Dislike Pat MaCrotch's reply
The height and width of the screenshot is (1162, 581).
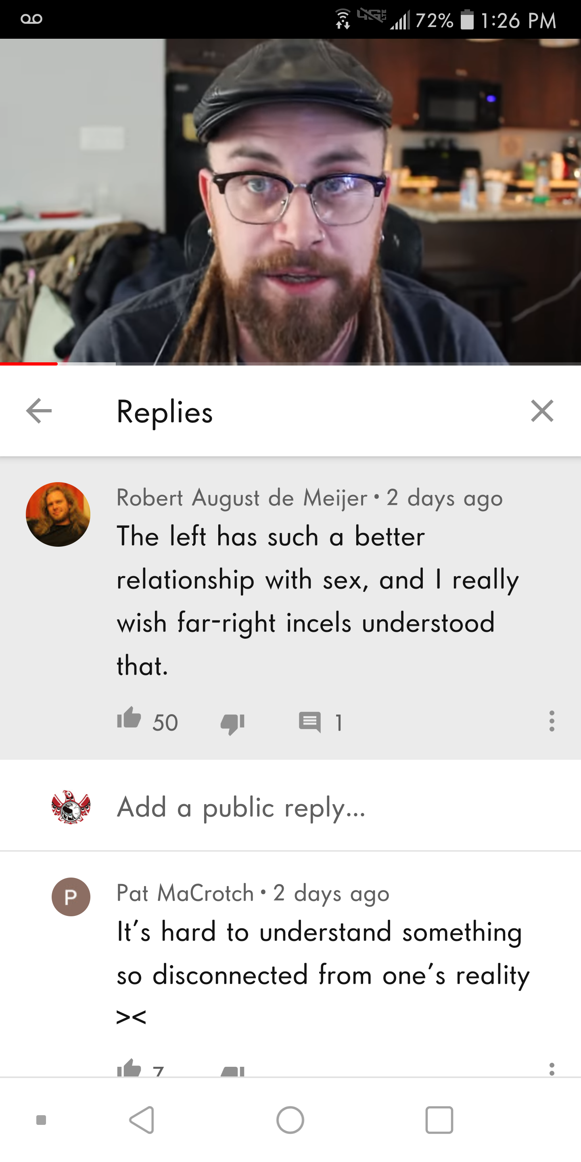click(232, 1071)
